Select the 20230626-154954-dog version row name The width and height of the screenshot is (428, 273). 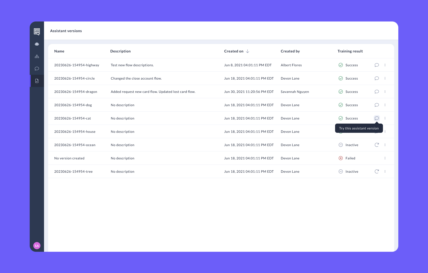[x=73, y=105]
